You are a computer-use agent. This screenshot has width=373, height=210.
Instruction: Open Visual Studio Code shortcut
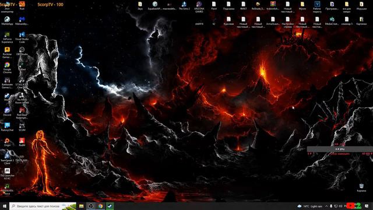pyautogui.click(x=22, y=37)
